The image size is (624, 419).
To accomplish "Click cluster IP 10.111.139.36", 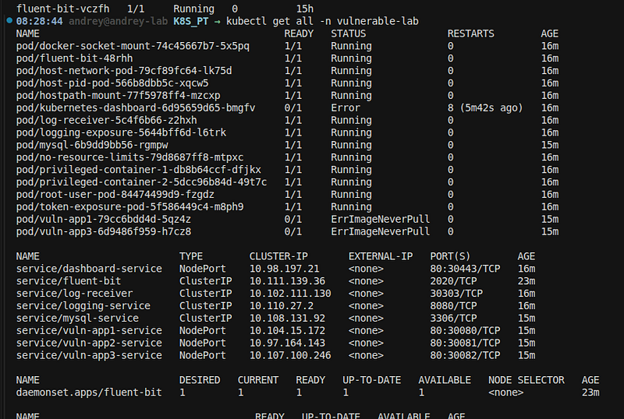I will point(287,281).
